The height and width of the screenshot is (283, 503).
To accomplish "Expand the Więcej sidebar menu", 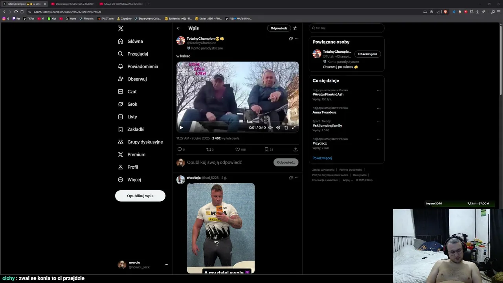I will [x=129, y=180].
